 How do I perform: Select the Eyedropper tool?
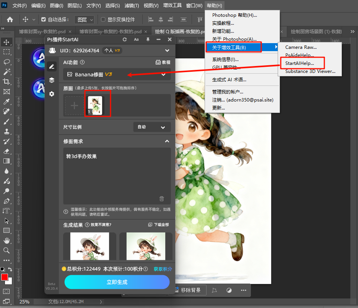7,102
